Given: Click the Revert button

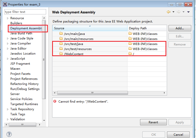Looking at the screenshot, I should (153, 122).
